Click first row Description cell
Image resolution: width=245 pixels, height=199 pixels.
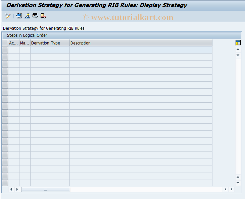tap(141, 50)
